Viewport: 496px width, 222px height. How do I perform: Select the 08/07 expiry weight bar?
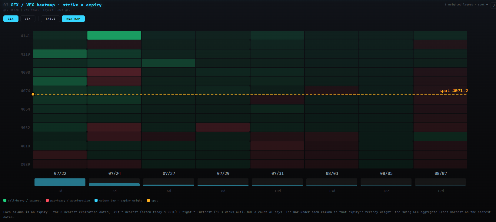(440, 182)
